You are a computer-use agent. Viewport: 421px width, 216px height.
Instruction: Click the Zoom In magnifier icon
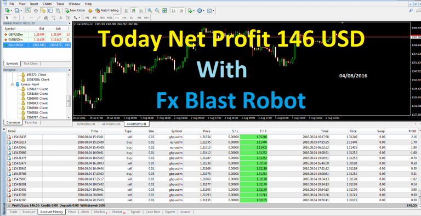coord(150,10)
